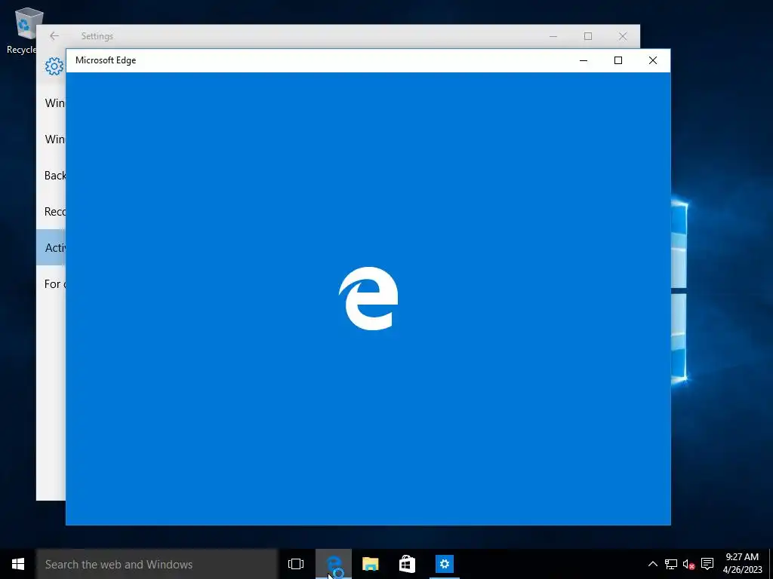Click the Settings gear icon in the header
Viewport: 773px width, 579px height.
54,66
